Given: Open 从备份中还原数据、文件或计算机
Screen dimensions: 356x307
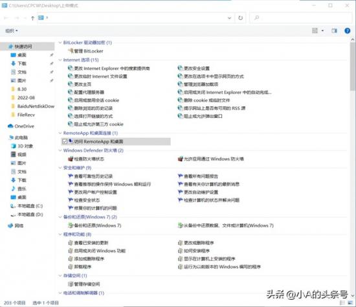Looking at the screenshot, I should coord(226,225).
